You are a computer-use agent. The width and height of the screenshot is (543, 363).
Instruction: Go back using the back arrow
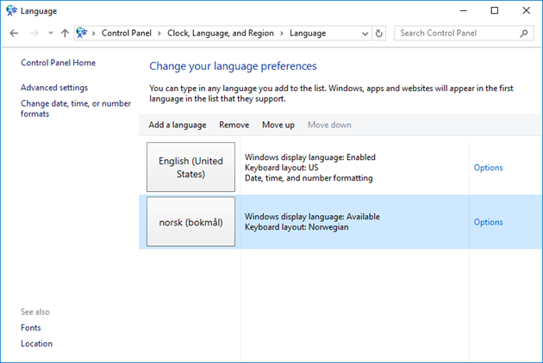14,34
